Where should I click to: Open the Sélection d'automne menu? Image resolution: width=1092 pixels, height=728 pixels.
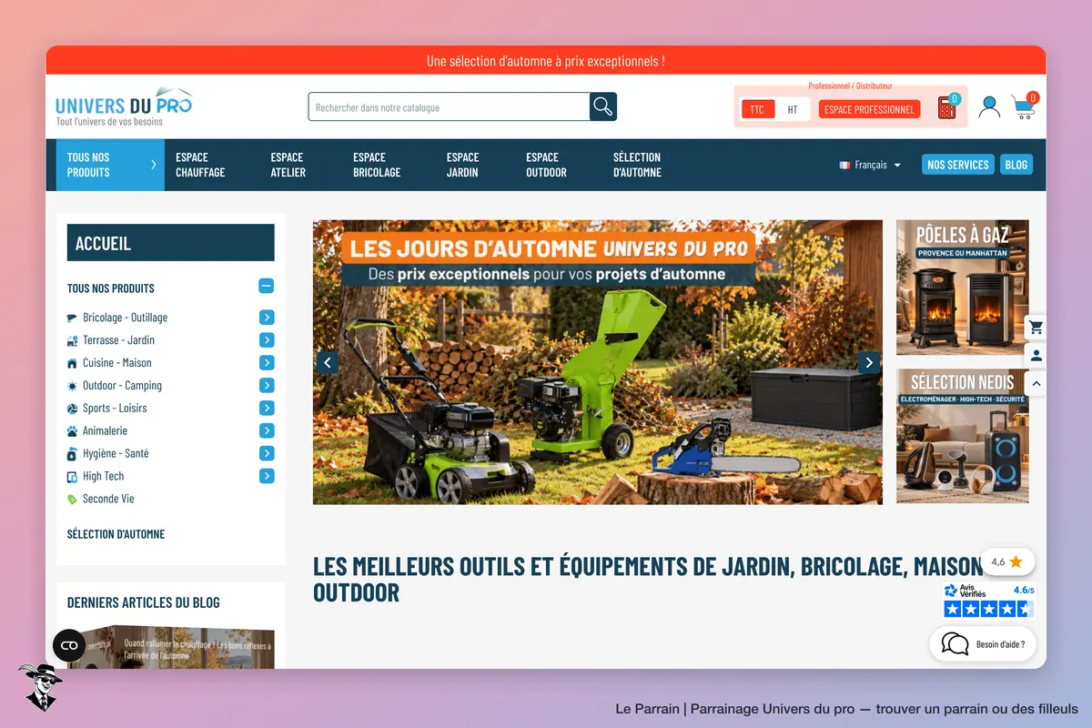(637, 165)
